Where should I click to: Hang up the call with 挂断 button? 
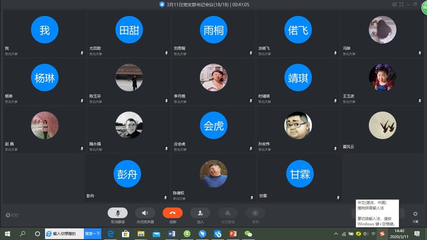[x=173, y=213]
